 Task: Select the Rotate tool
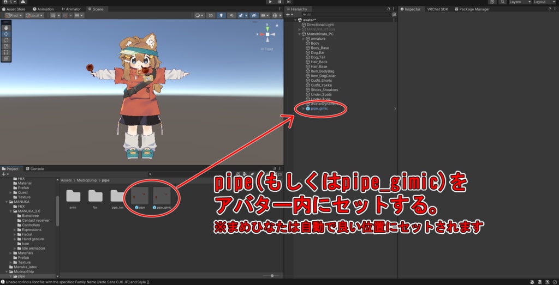coord(6,40)
